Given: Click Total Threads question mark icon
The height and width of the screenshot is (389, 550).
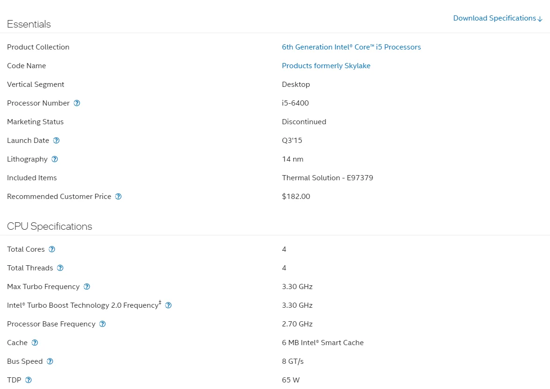Looking at the screenshot, I should pos(60,268).
